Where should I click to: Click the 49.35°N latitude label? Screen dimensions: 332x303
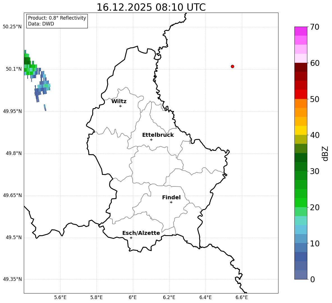click(12, 279)
